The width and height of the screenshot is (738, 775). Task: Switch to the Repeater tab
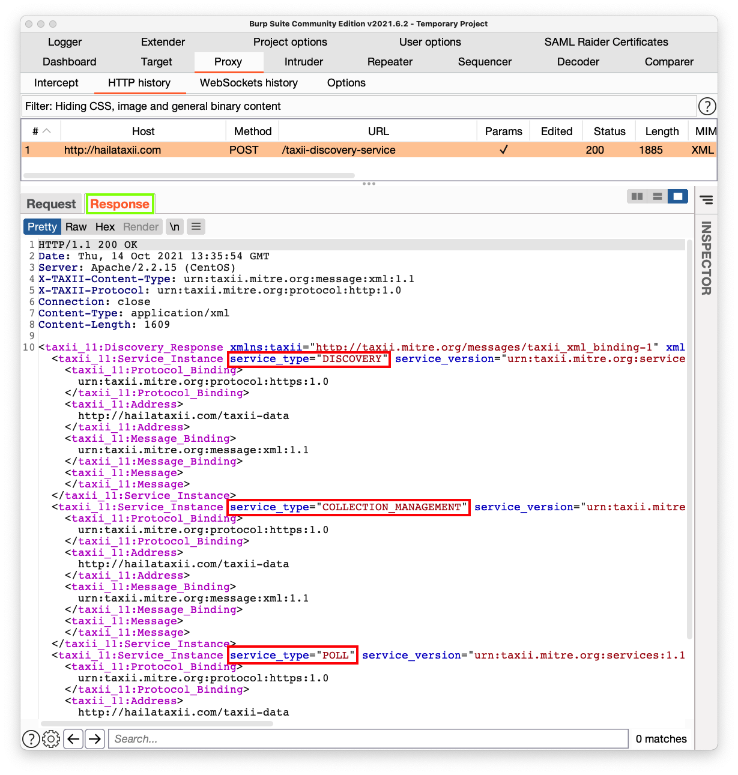[390, 62]
